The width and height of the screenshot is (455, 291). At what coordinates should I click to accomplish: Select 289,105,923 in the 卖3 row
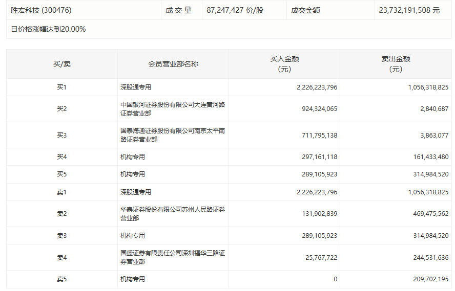point(320,236)
